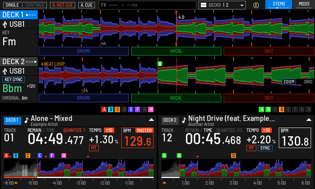The height and width of the screenshot is (189, 315).
Task: Open the info icon in top bar
Action: (256, 5)
